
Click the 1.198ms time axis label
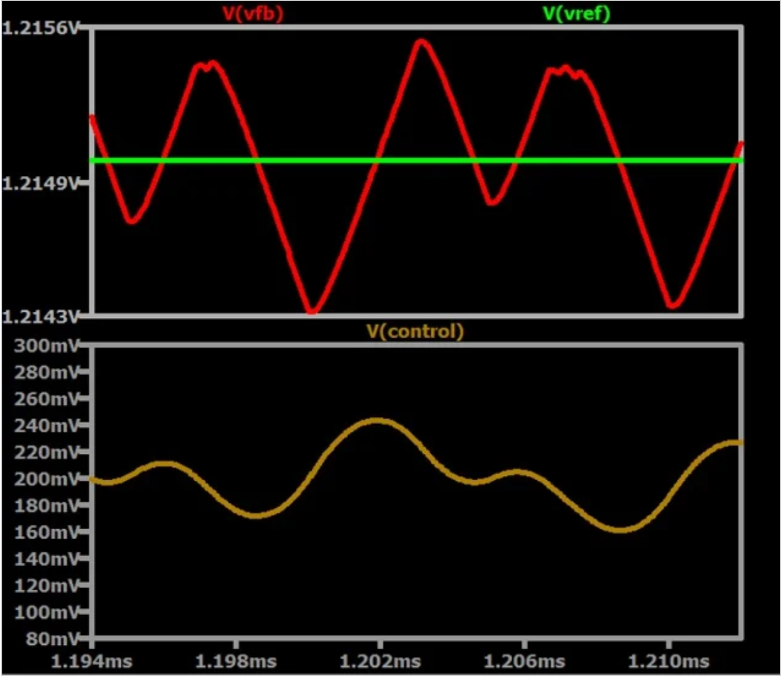point(236,661)
